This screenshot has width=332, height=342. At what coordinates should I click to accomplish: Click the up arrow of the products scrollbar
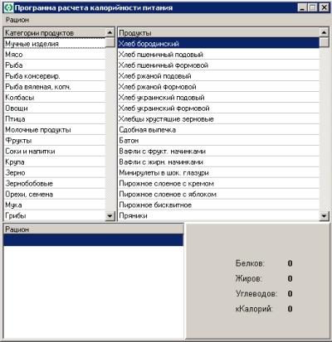coord(324,32)
